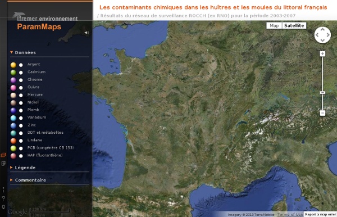Click the dark blue Plomb color ball
The height and width of the screenshot is (217, 337).
tap(13, 110)
